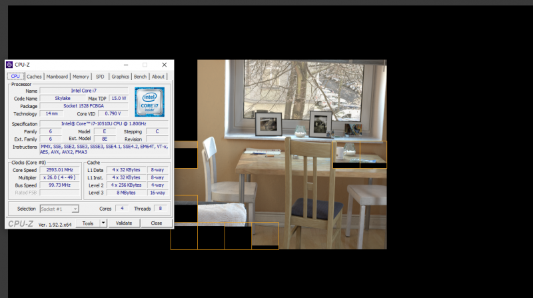This screenshot has width=533, height=298.
Task: Select the CPU tab
Action: coord(15,77)
